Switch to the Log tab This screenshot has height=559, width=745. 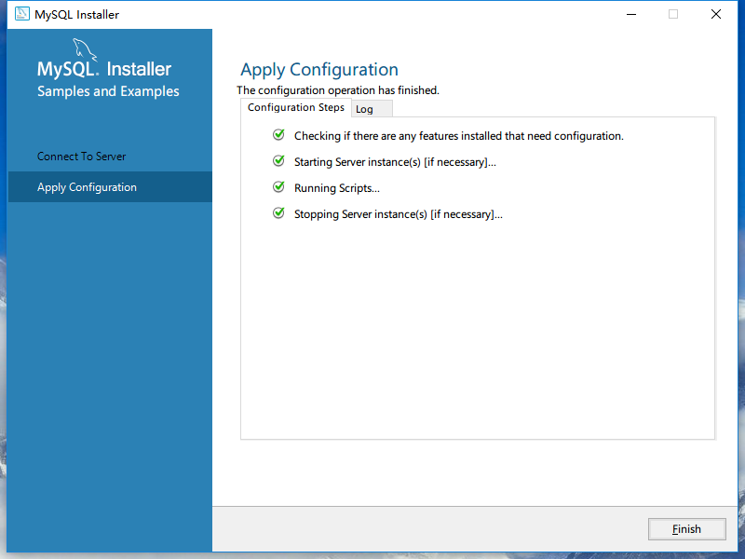tap(365, 109)
